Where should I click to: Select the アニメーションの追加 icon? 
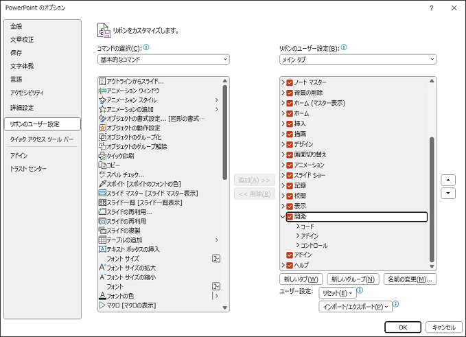[102, 109]
